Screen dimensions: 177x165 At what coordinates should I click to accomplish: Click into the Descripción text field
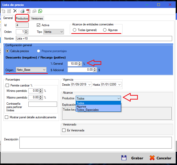pos(95,142)
